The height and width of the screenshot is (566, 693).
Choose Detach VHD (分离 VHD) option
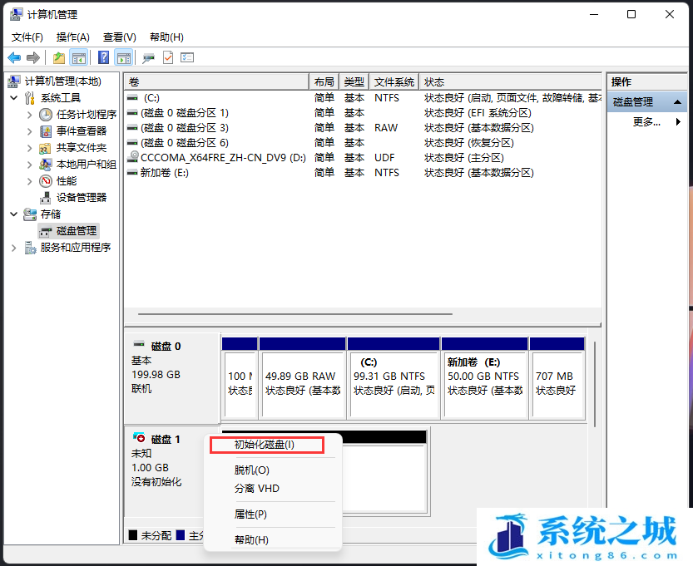click(257, 489)
